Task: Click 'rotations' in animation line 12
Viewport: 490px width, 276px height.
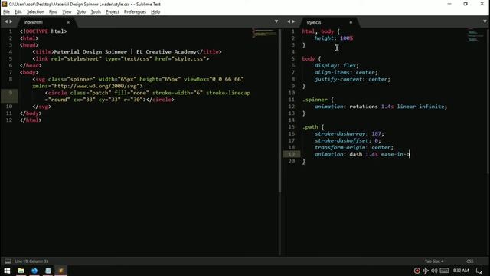Action: 364,107
